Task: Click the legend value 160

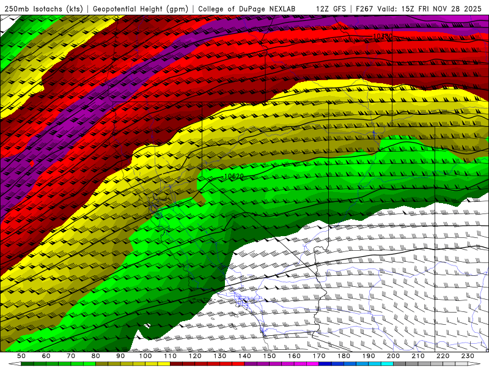Action: click(294, 356)
